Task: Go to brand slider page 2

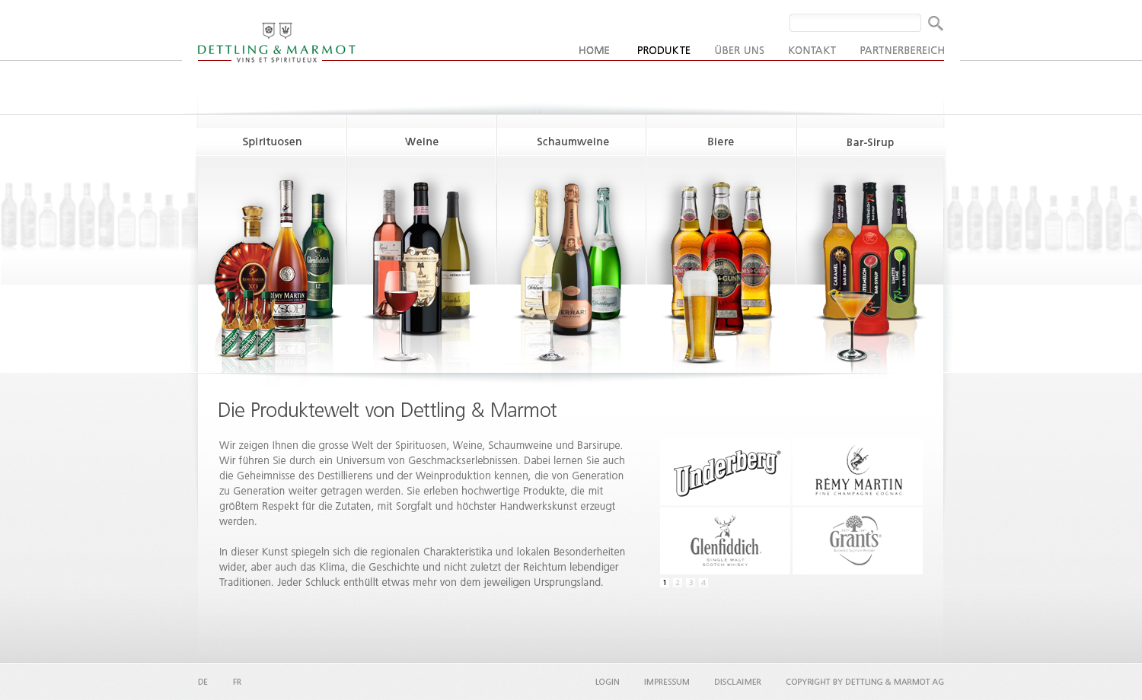Action: tap(678, 583)
